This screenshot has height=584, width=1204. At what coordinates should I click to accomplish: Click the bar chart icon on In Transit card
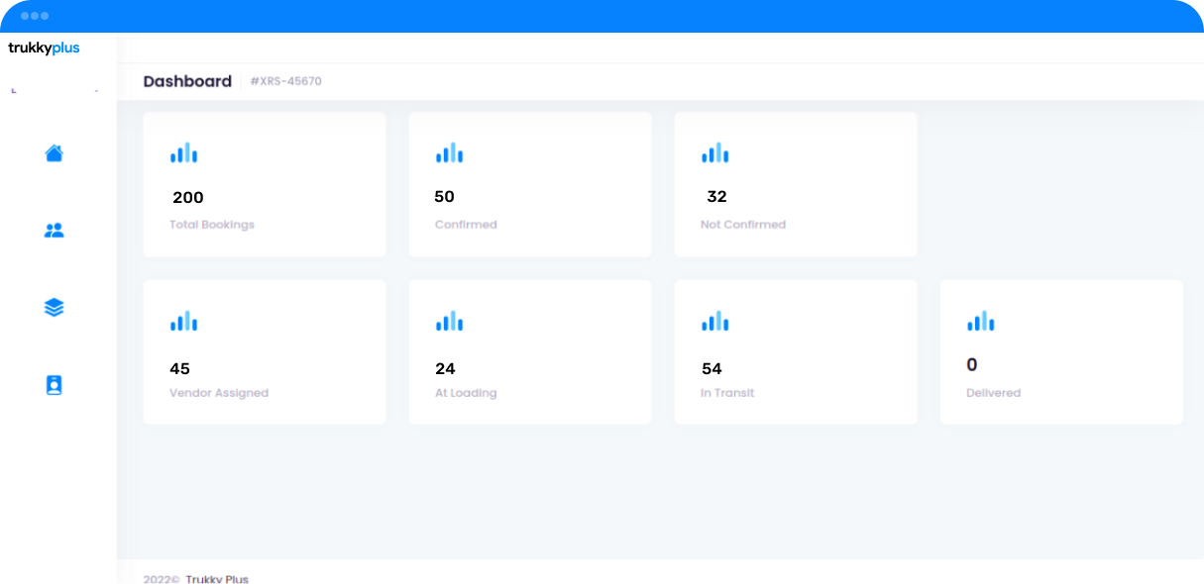pos(715,321)
